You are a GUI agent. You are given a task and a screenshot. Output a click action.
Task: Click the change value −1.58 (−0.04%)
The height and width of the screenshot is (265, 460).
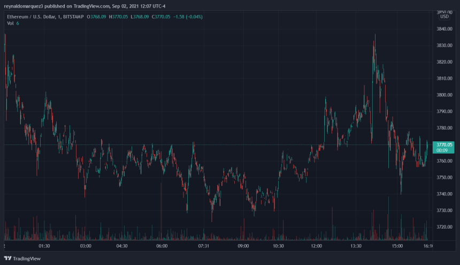pyautogui.click(x=188, y=17)
